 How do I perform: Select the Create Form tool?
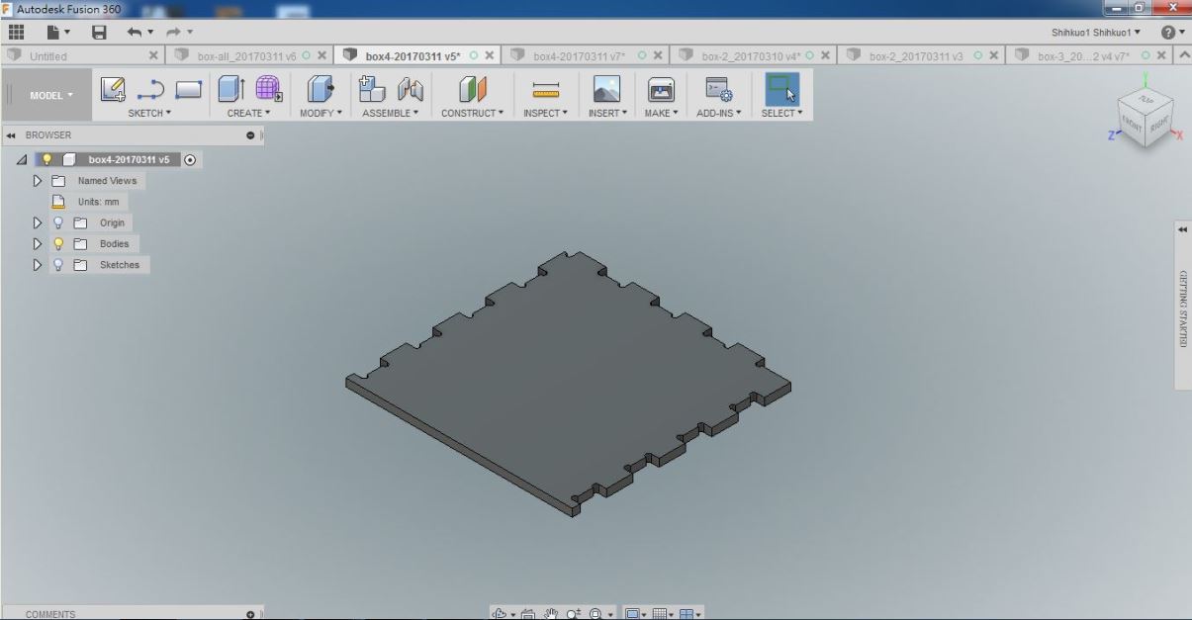[x=269, y=89]
